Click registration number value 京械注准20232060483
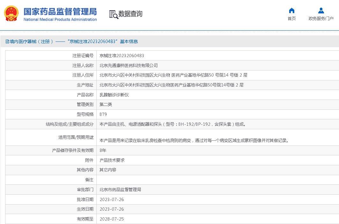 pyautogui.click(x=122, y=56)
